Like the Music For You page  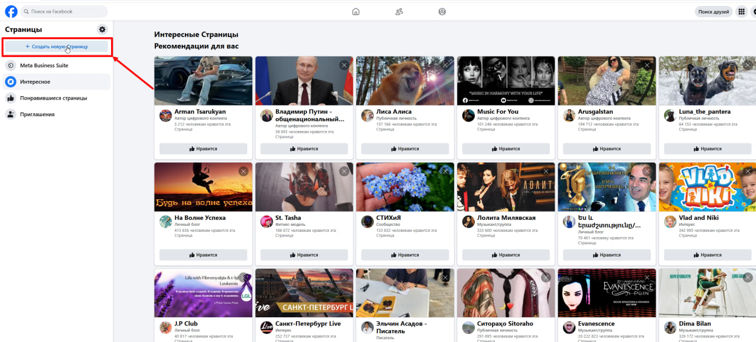pyautogui.click(x=506, y=149)
